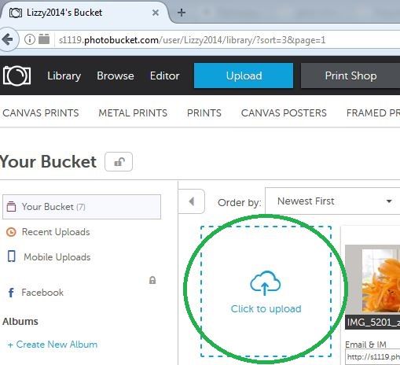Open a new browser tab

[182, 13]
